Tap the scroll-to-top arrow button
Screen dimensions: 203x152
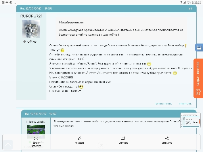tap(8, 145)
